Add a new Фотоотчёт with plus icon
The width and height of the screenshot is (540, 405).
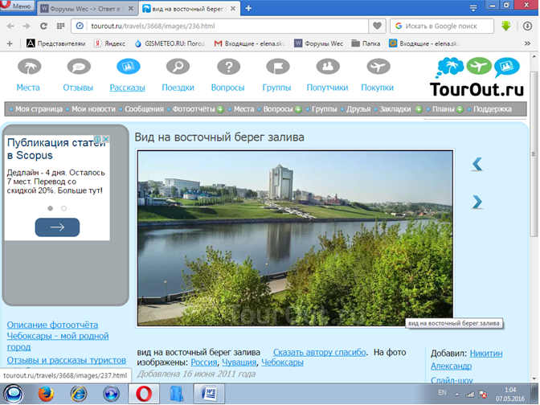pos(220,109)
